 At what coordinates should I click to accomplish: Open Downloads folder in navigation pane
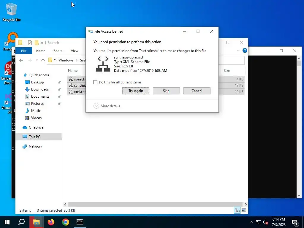pos(40,89)
